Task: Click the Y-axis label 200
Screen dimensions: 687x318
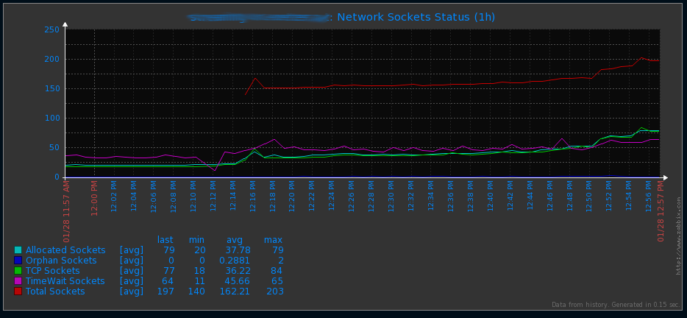Action: click(x=51, y=59)
